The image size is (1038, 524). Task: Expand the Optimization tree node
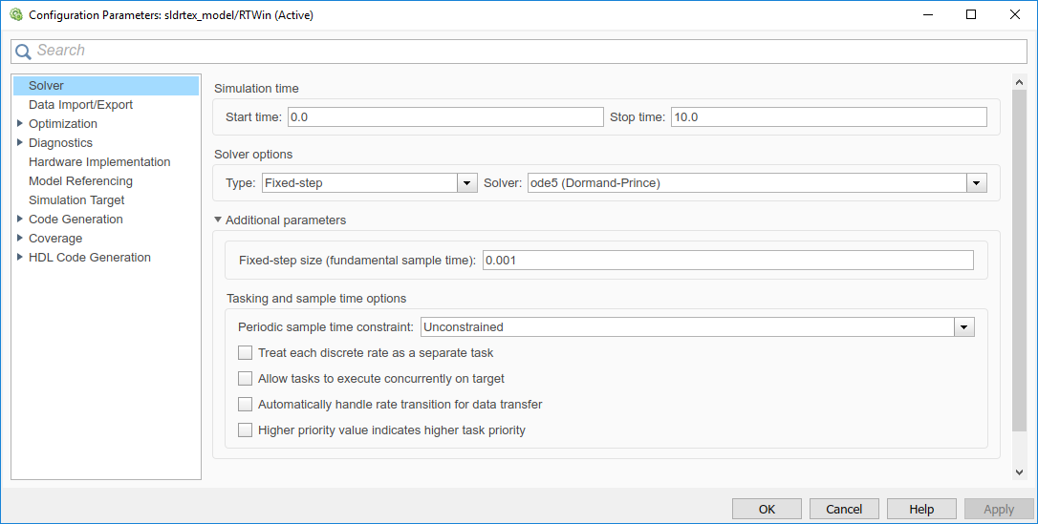tap(20, 124)
